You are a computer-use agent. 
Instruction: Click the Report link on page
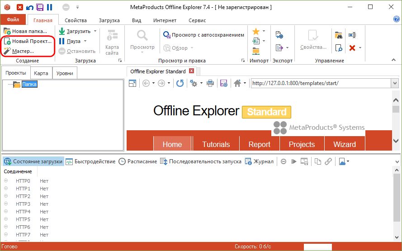tap(260, 144)
